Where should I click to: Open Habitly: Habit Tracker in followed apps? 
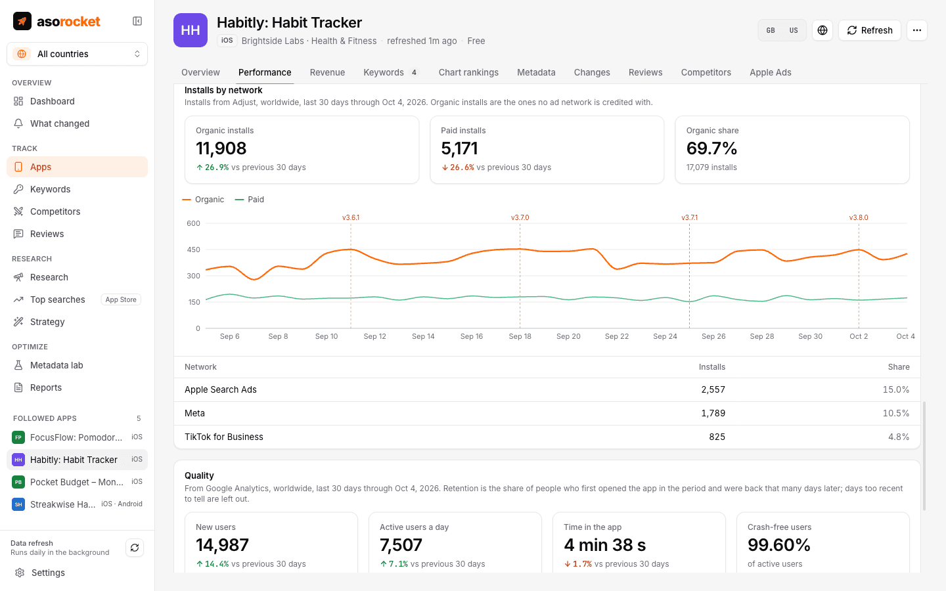click(77, 460)
